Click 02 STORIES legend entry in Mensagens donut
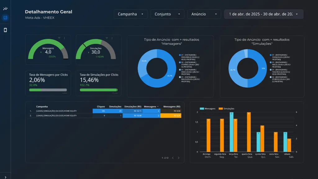The width and height of the screenshot is (318, 179). tap(189, 65)
